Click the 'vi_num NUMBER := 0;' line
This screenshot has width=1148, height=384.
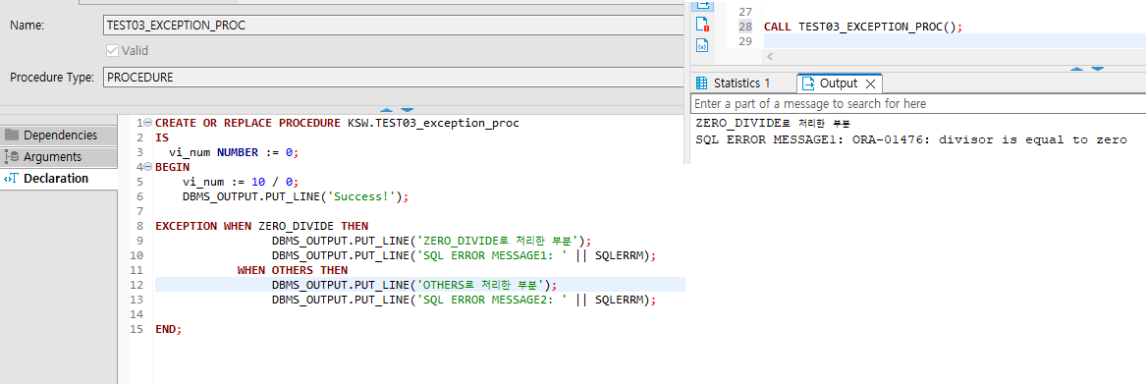click(x=235, y=152)
